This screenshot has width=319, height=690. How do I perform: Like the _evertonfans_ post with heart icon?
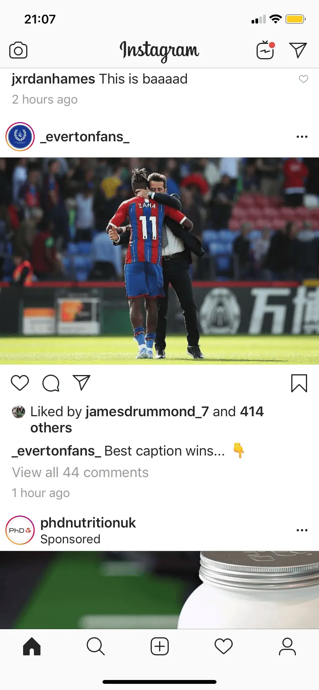click(20, 383)
